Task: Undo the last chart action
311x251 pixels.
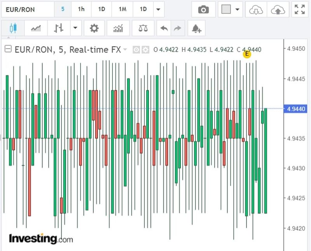Action: (x=164, y=28)
